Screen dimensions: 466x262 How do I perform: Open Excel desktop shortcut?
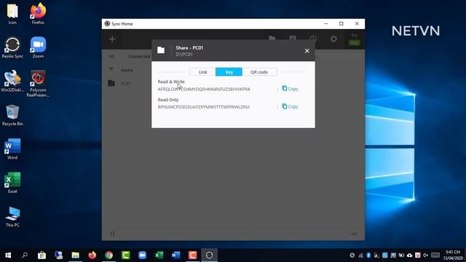[12, 183]
